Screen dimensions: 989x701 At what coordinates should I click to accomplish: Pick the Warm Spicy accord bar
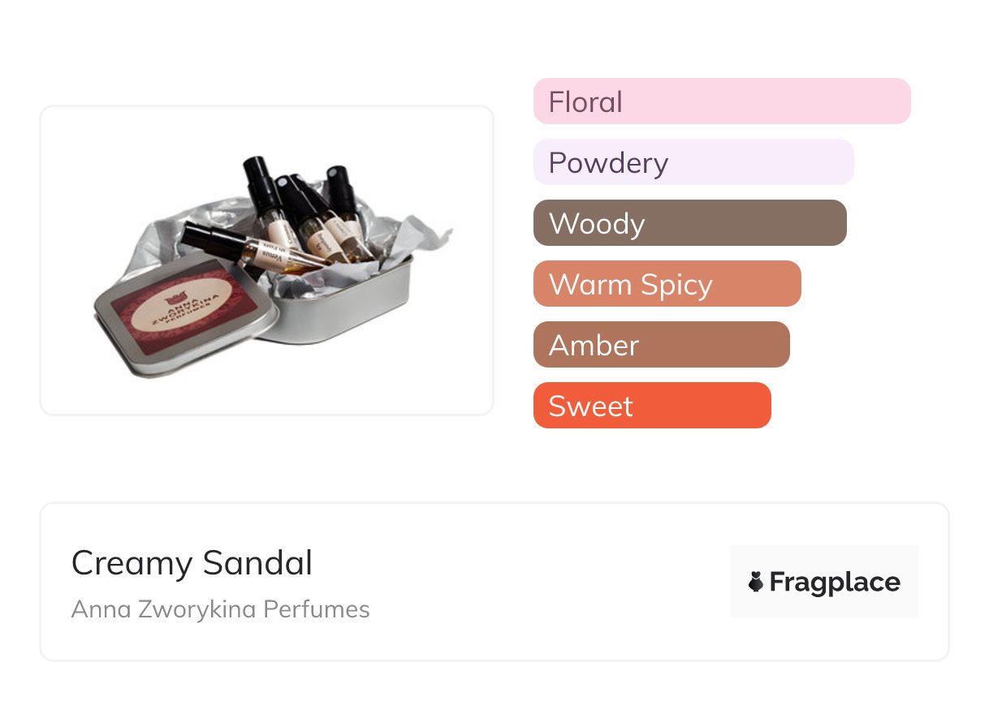click(x=667, y=284)
